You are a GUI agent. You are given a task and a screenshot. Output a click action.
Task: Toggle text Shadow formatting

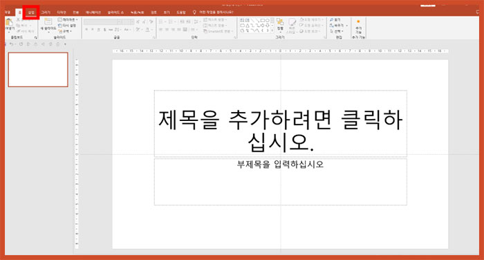coord(104,30)
